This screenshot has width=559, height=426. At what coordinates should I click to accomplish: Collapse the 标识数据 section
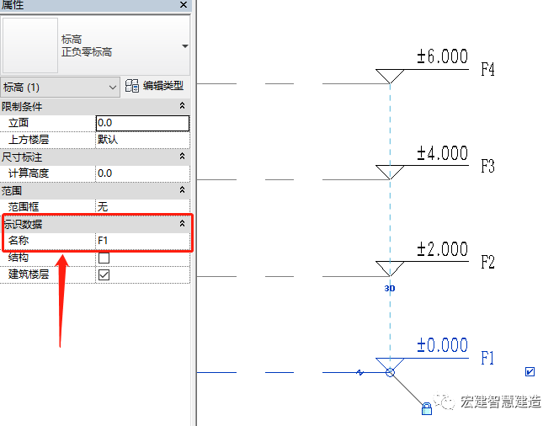(x=182, y=223)
